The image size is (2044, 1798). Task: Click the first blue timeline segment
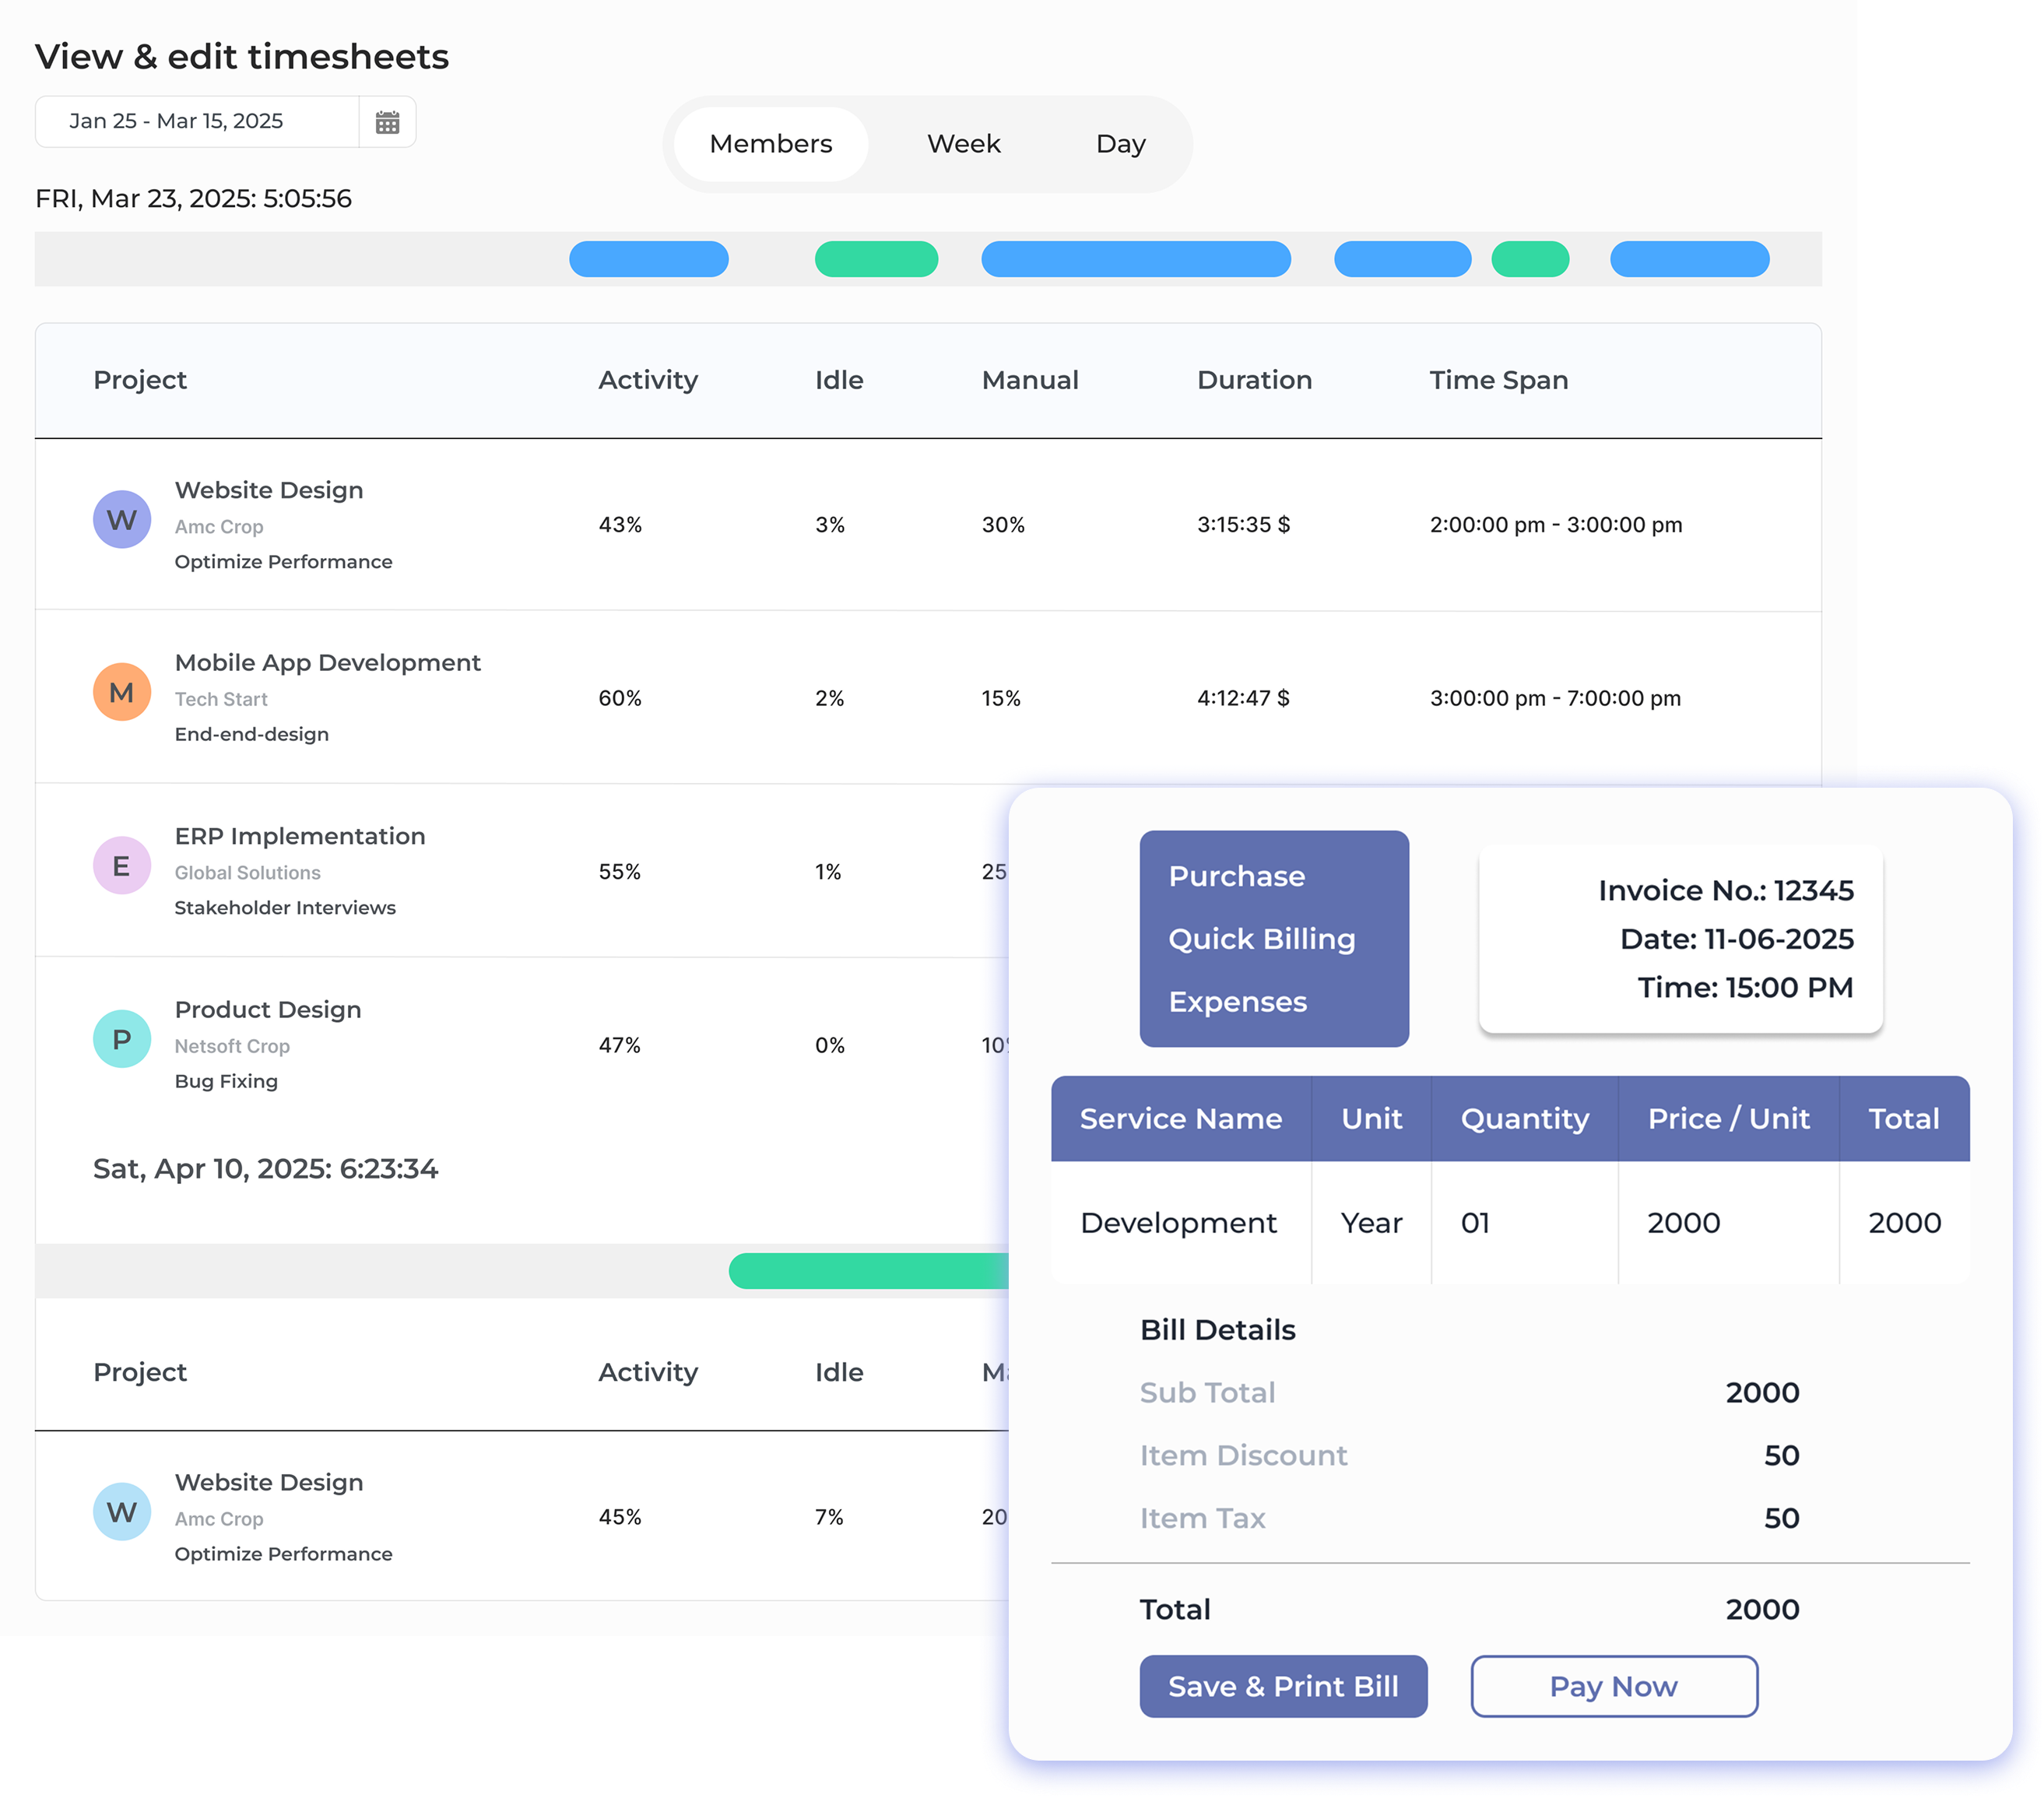click(649, 259)
